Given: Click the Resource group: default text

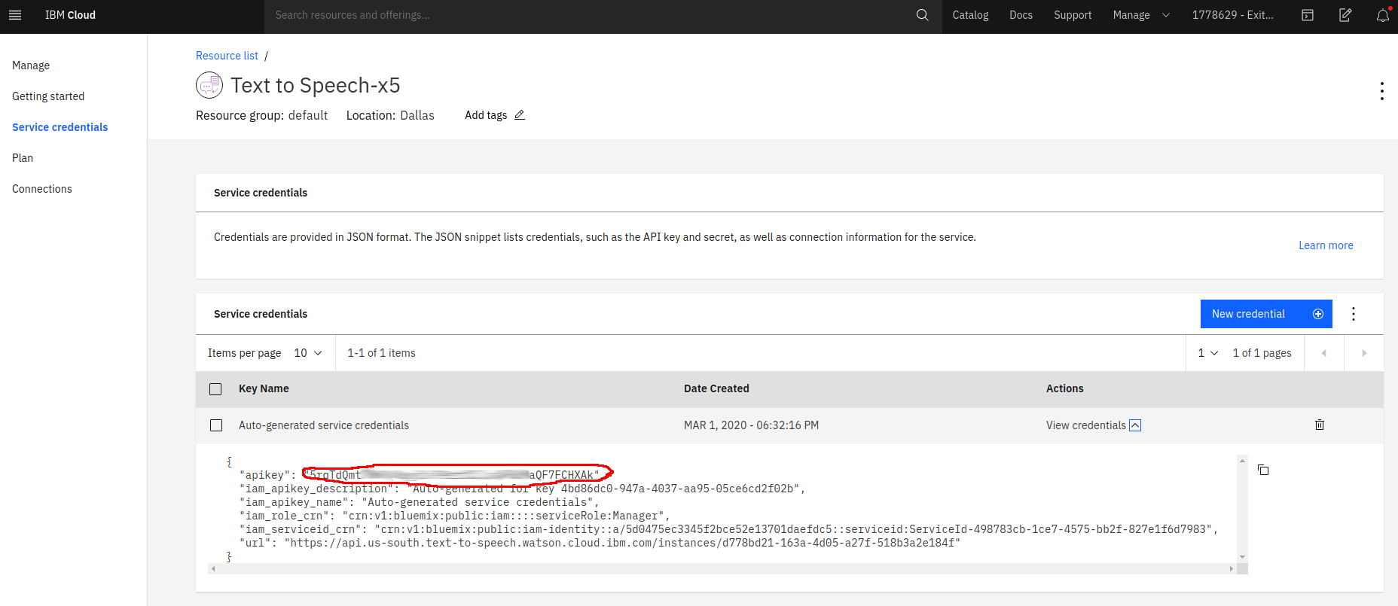Looking at the screenshot, I should [261, 115].
